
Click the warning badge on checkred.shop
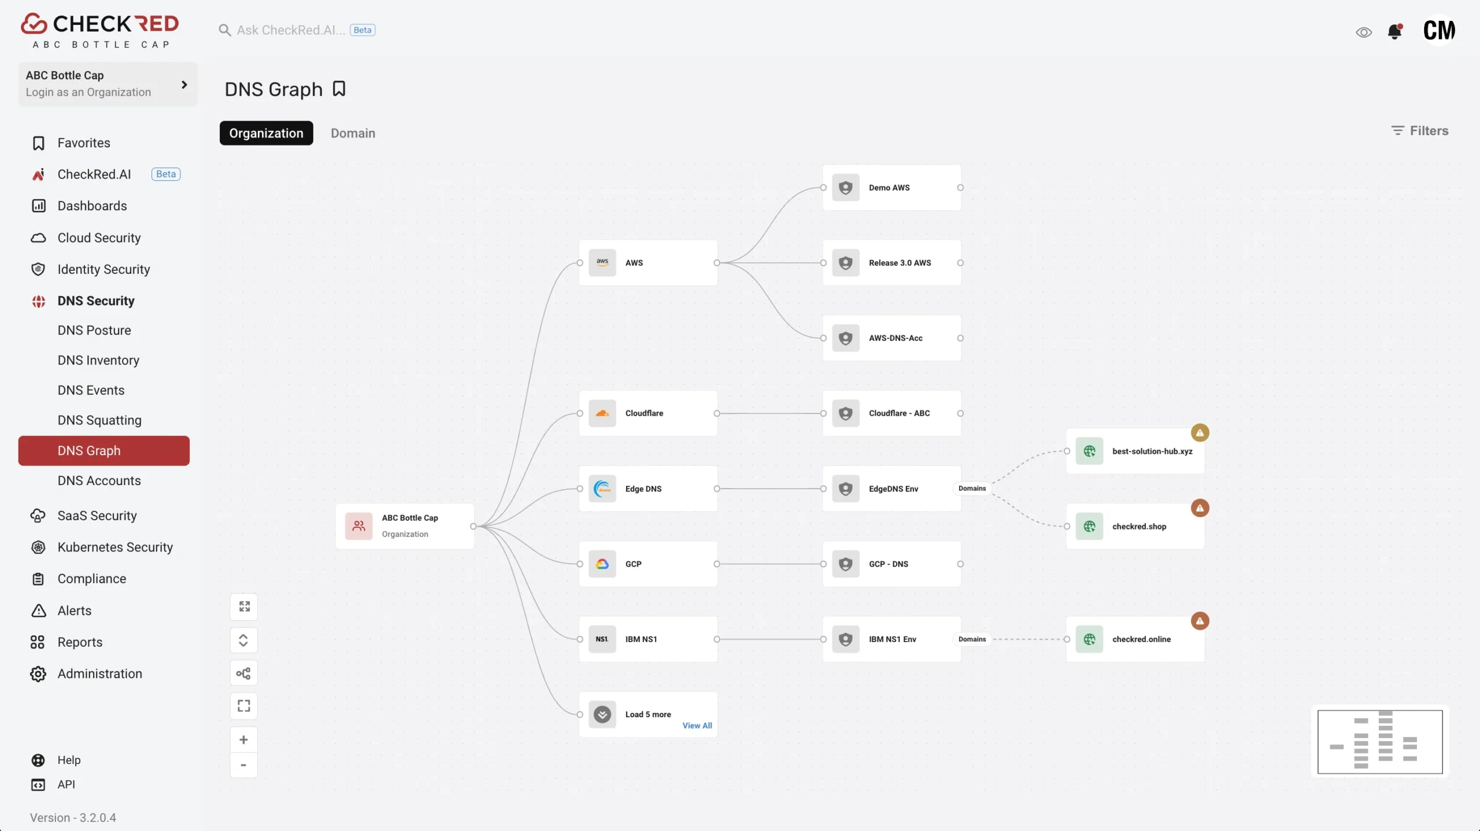pyautogui.click(x=1200, y=509)
